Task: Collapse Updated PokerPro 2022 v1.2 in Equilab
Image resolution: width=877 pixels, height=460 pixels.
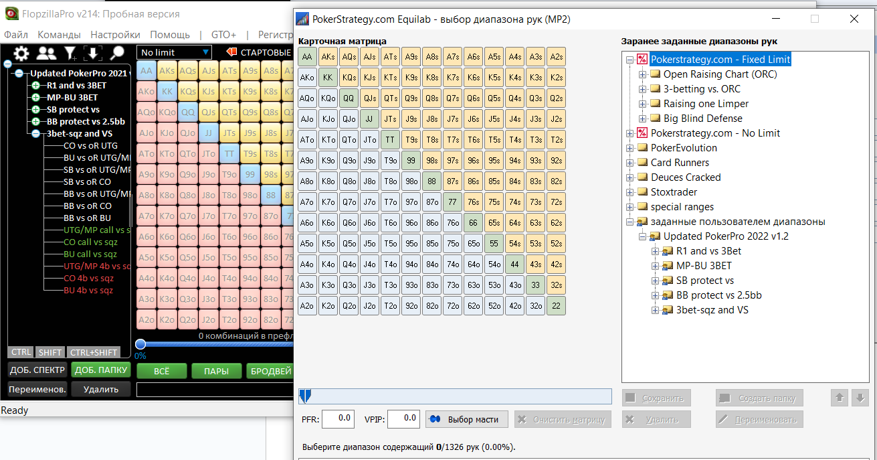Action: [642, 236]
